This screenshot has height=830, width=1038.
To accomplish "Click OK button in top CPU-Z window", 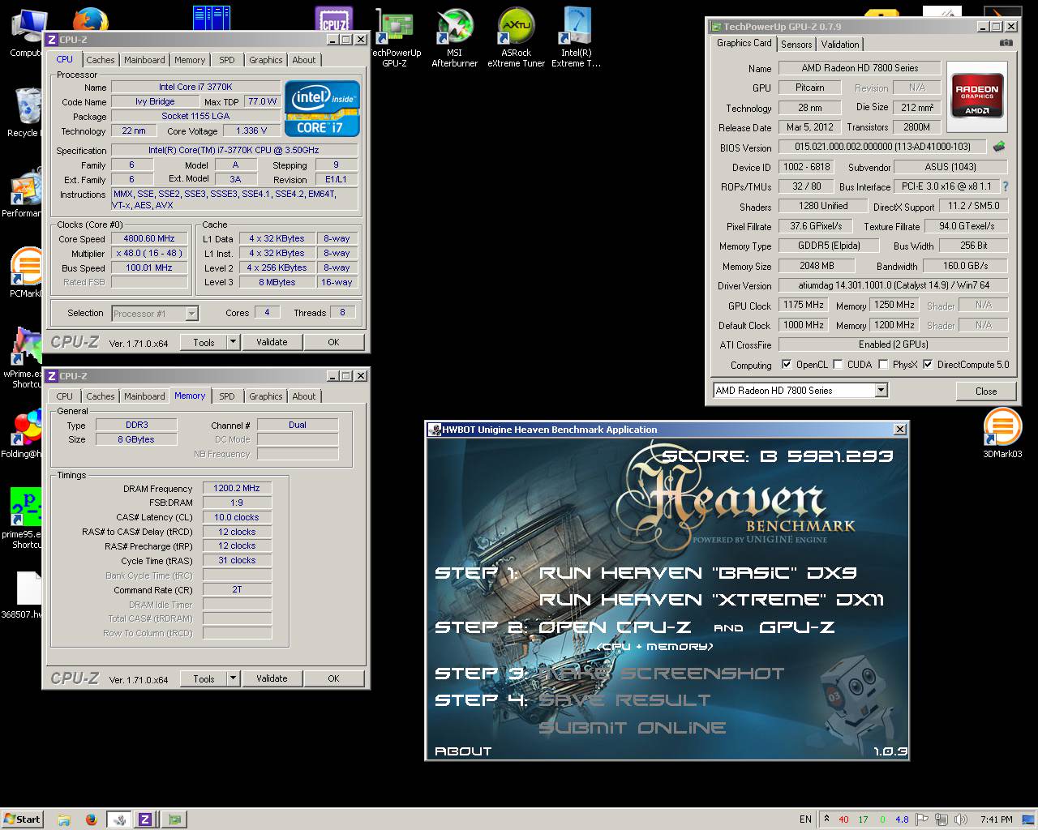I will (x=333, y=342).
